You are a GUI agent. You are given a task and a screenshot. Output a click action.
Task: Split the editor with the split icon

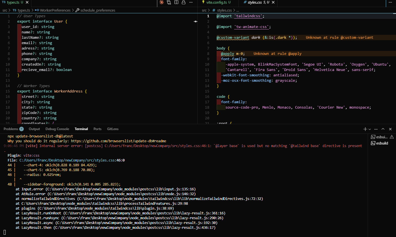click(176, 3)
